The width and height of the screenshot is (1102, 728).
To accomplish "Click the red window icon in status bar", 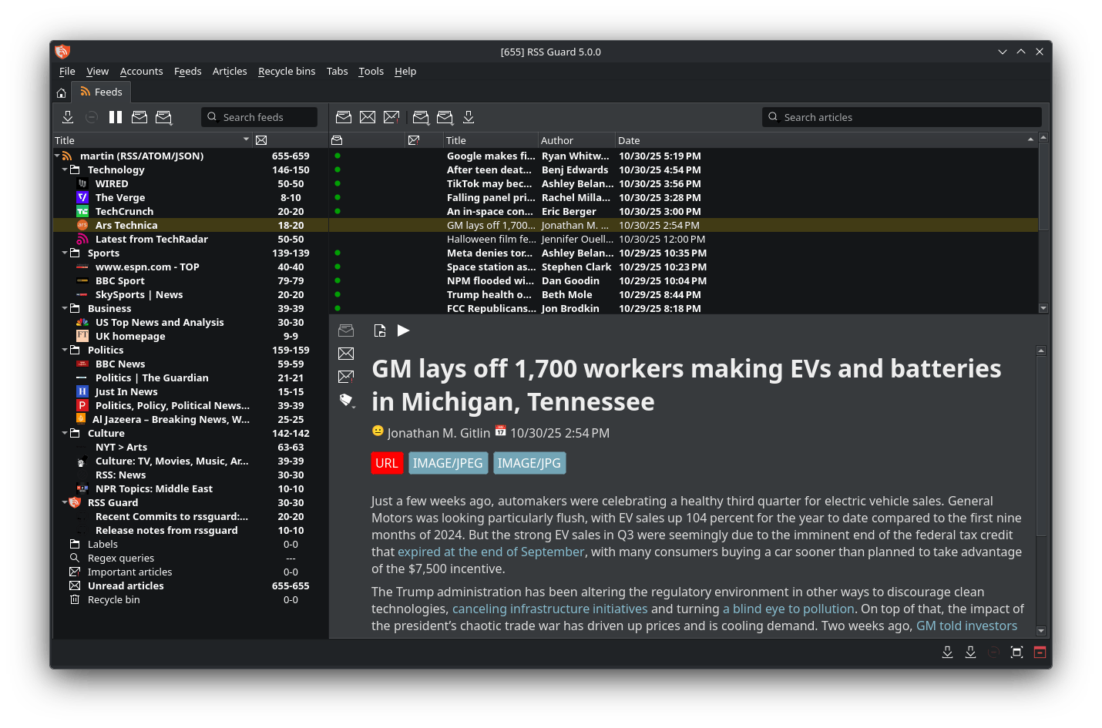I will click(1040, 653).
